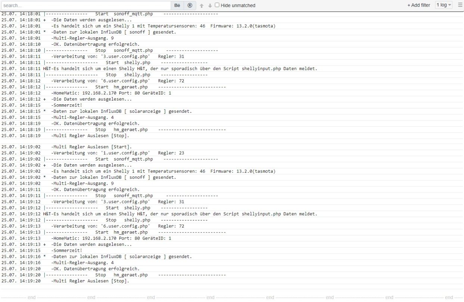Viewport: 464px width, 302px height.
Task: Toggle case-sensitive search button (Bē)
Action: point(177,6)
